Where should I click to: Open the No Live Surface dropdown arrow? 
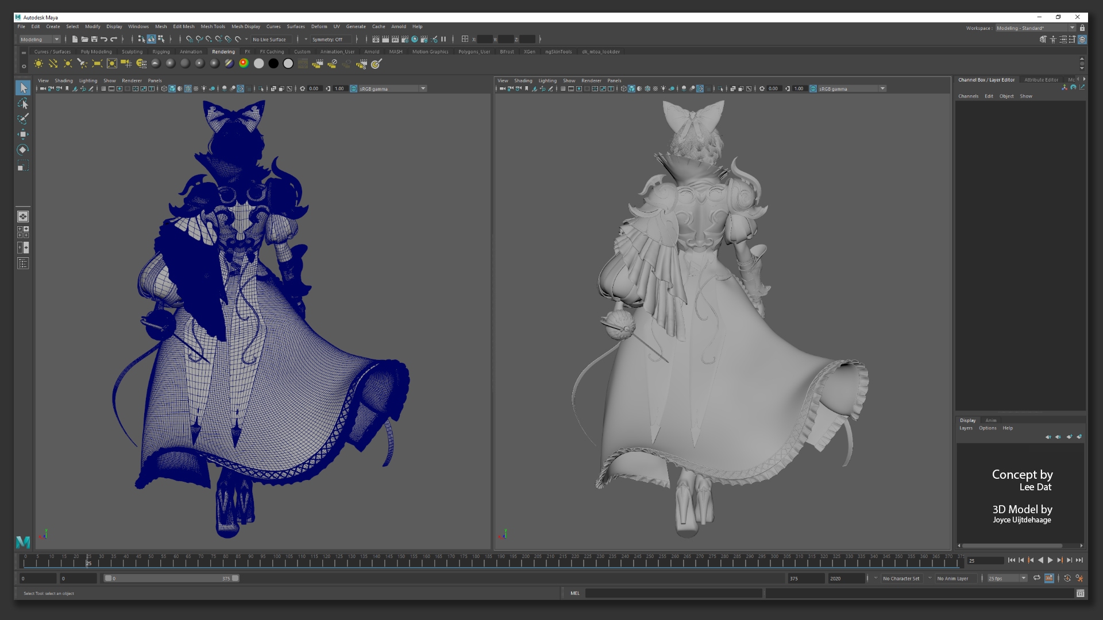pyautogui.click(x=246, y=39)
